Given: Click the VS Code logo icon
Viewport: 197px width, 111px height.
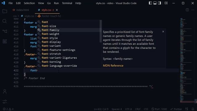Looking at the screenshot, I should [x=3, y=3].
